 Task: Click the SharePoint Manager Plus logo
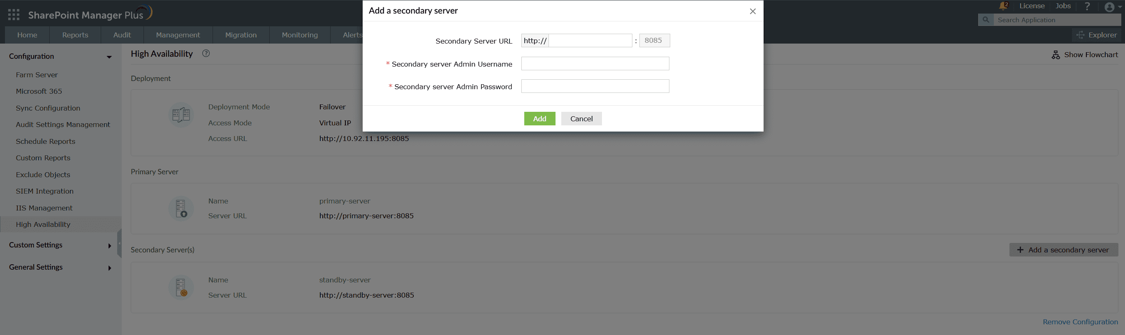pos(90,14)
